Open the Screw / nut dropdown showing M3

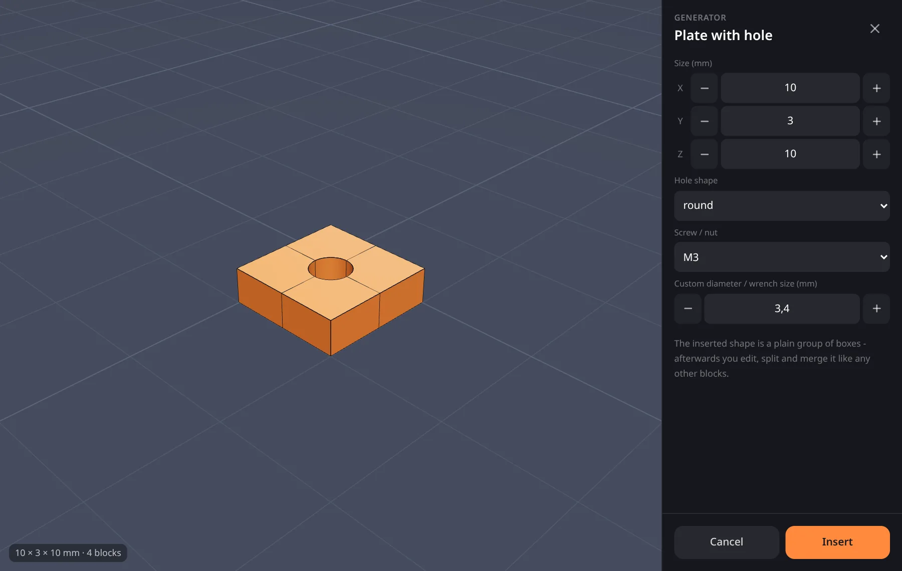click(x=782, y=257)
